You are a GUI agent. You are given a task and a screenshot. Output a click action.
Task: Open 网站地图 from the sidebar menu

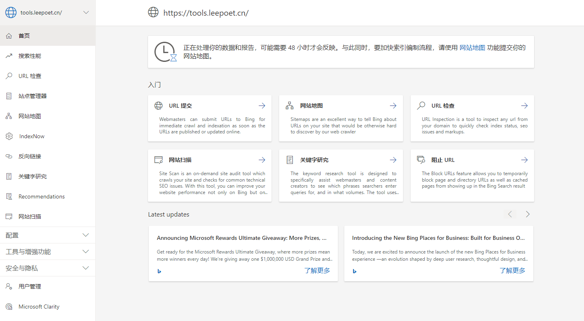click(30, 116)
